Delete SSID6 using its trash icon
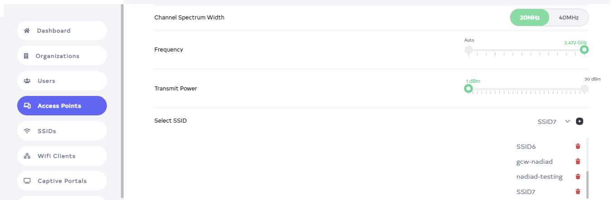The height and width of the screenshot is (200, 614). (578, 146)
